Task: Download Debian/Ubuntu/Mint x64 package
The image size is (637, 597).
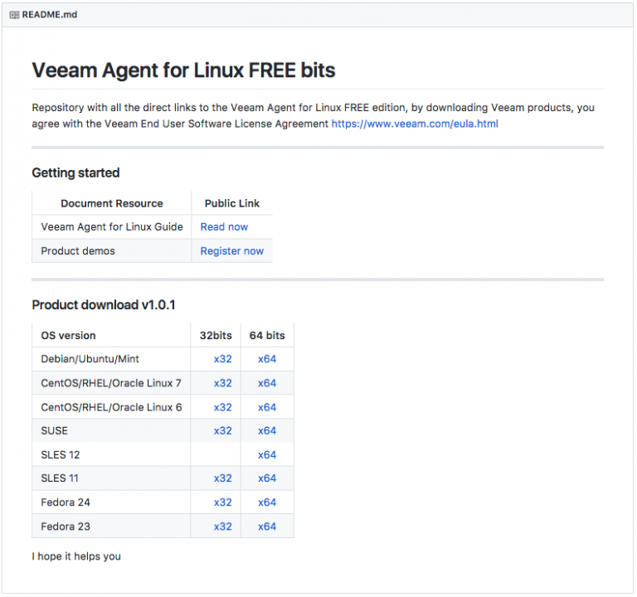Action: click(267, 359)
